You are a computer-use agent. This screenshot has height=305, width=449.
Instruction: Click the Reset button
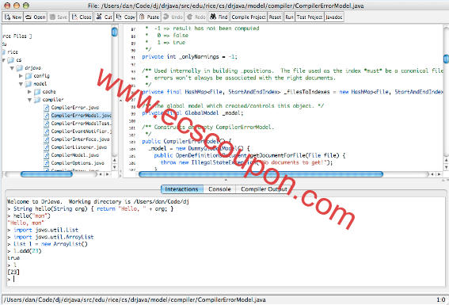pyautogui.click(x=275, y=17)
